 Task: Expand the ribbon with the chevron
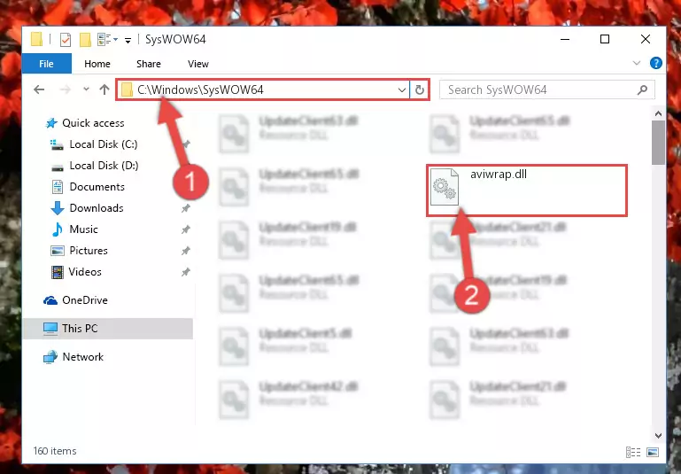point(637,63)
